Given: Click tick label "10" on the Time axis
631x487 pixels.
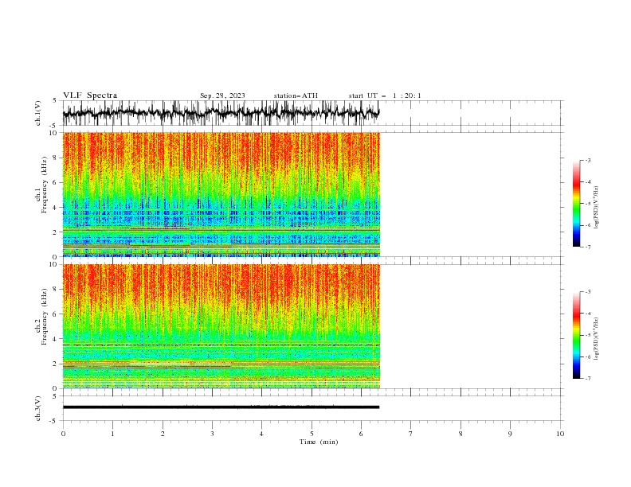Looking at the screenshot, I should [560, 434].
